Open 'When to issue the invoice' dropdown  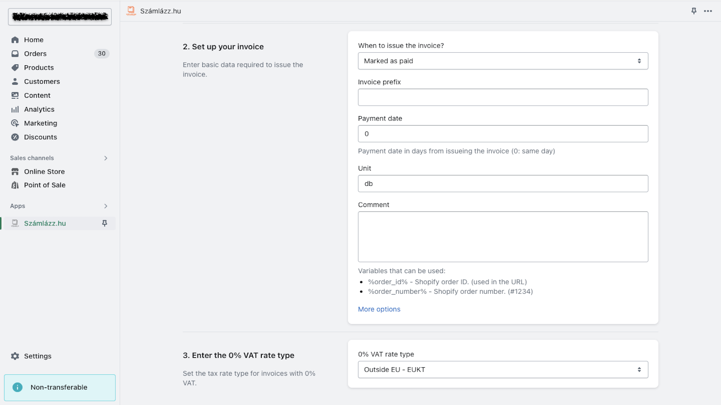pos(503,61)
